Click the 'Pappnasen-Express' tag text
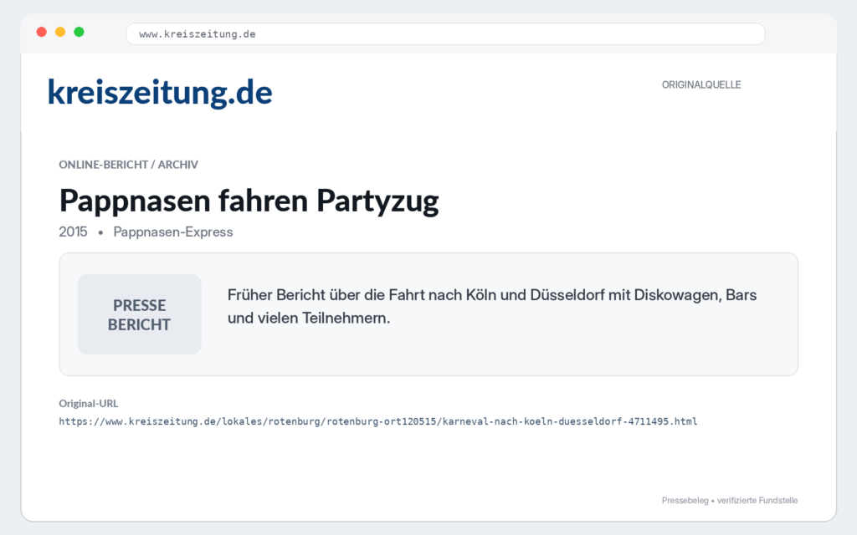Image resolution: width=857 pixels, height=535 pixels. (172, 232)
